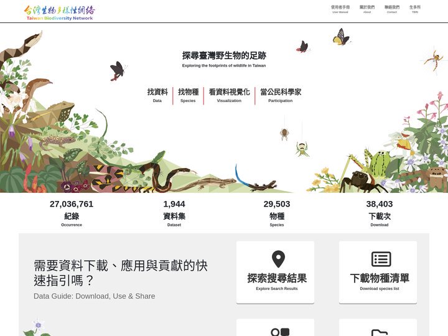Click the Taiwan Biodiversity Network logo
Screen dimensions: 448x336
tap(60, 13)
